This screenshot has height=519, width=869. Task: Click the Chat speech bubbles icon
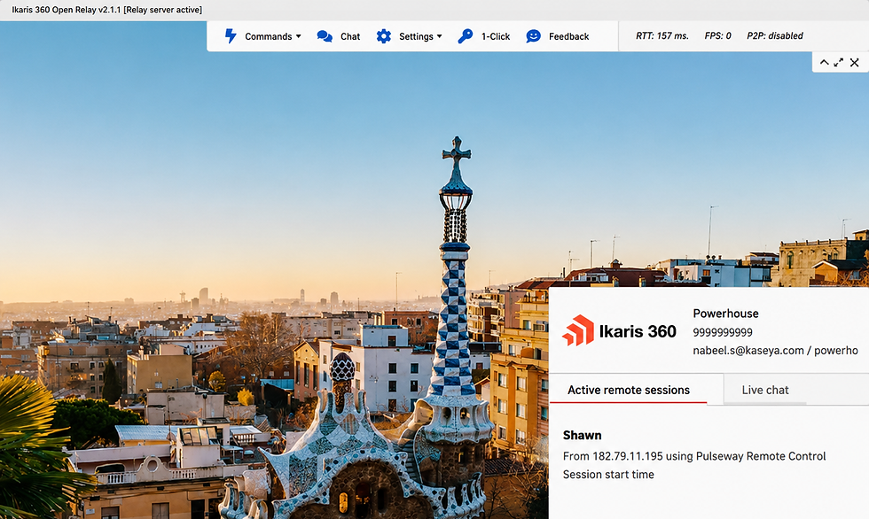tap(325, 36)
